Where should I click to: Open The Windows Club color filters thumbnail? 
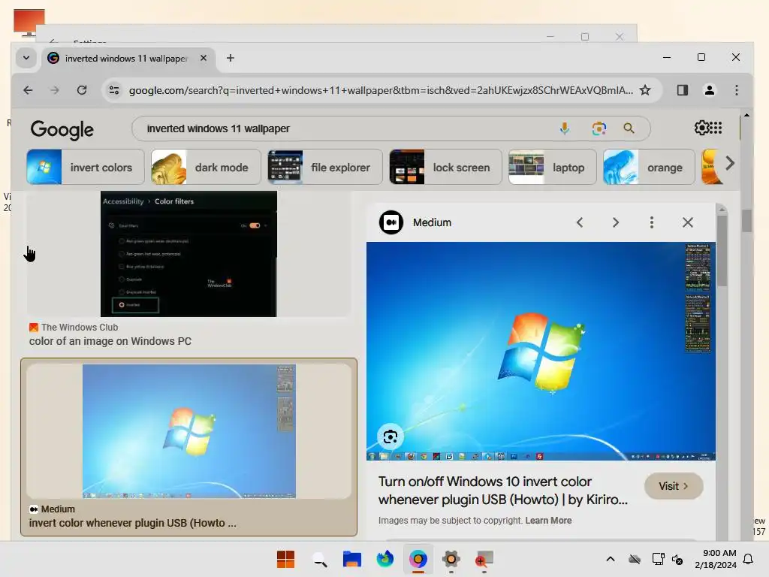(188, 254)
